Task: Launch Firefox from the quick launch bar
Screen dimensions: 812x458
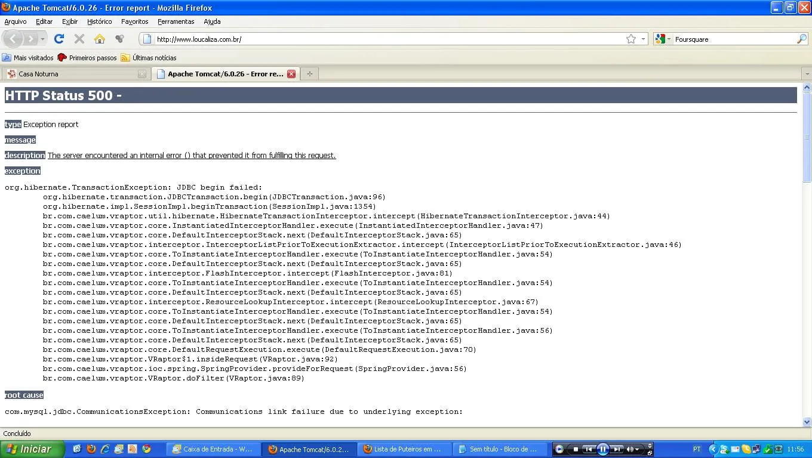Action: coord(91,449)
